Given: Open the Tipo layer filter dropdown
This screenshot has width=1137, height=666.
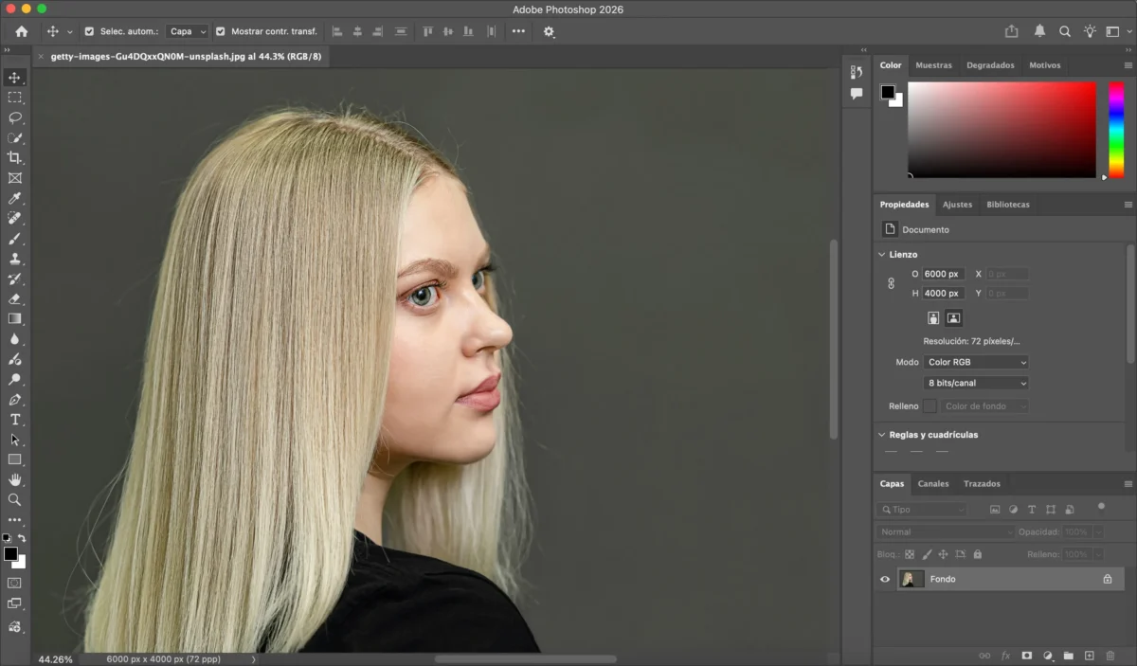Looking at the screenshot, I should coord(921,510).
